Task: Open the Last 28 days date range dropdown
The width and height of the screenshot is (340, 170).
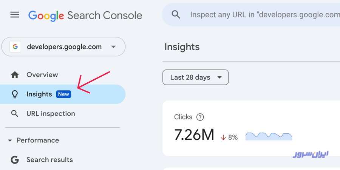Action: tap(196, 77)
